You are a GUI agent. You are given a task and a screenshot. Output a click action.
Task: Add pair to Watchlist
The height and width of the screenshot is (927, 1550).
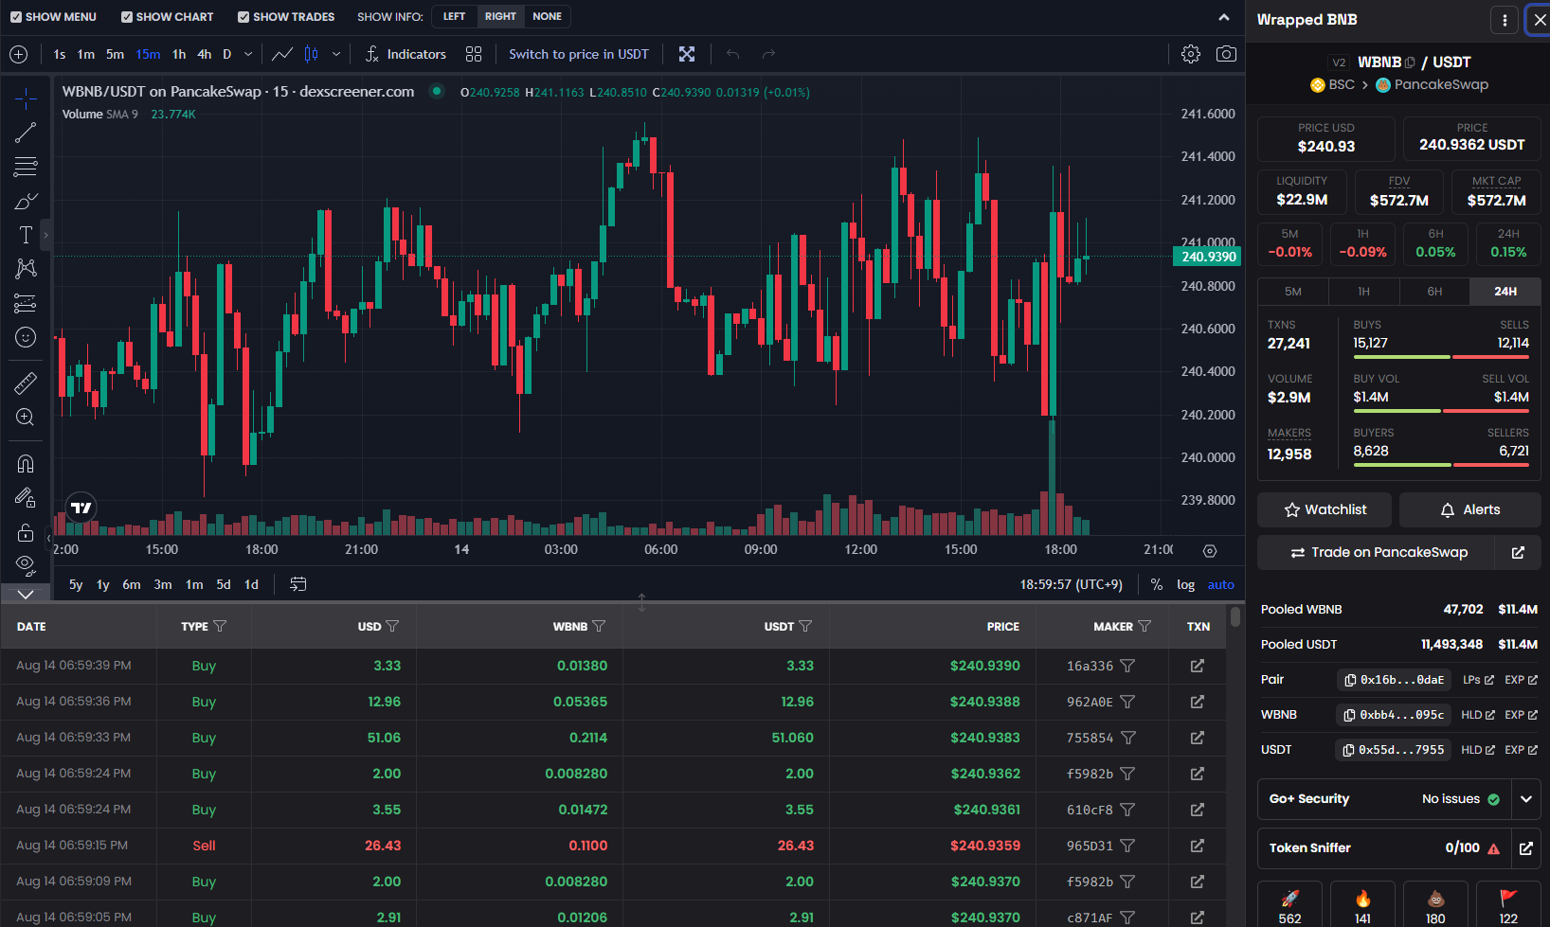(1325, 509)
